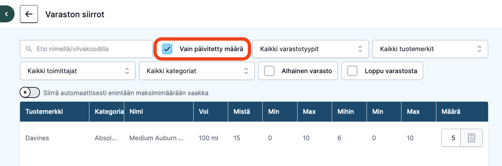Open Kaikki varastotyypit dropdown

point(310,49)
